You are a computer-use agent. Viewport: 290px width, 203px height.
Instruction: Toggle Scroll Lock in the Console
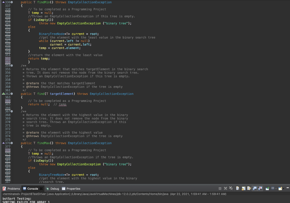pyautogui.click(x=244, y=189)
